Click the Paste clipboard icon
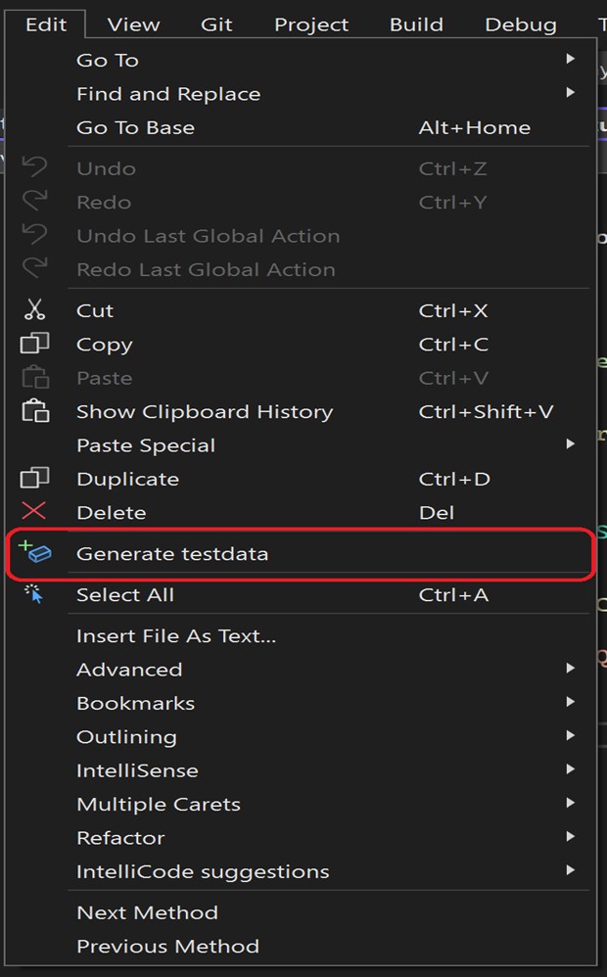The height and width of the screenshot is (977, 607). coord(34,378)
